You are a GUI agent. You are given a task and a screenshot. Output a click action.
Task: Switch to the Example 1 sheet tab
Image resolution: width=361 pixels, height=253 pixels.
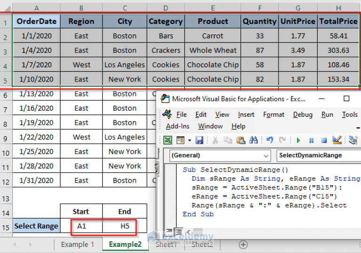pyautogui.click(x=77, y=244)
